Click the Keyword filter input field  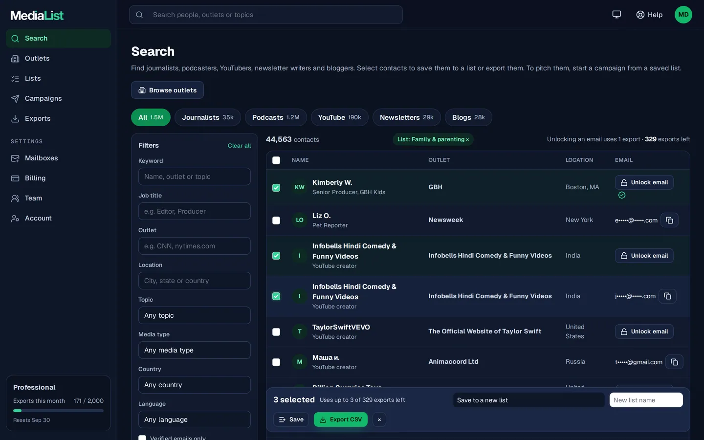[195, 176]
